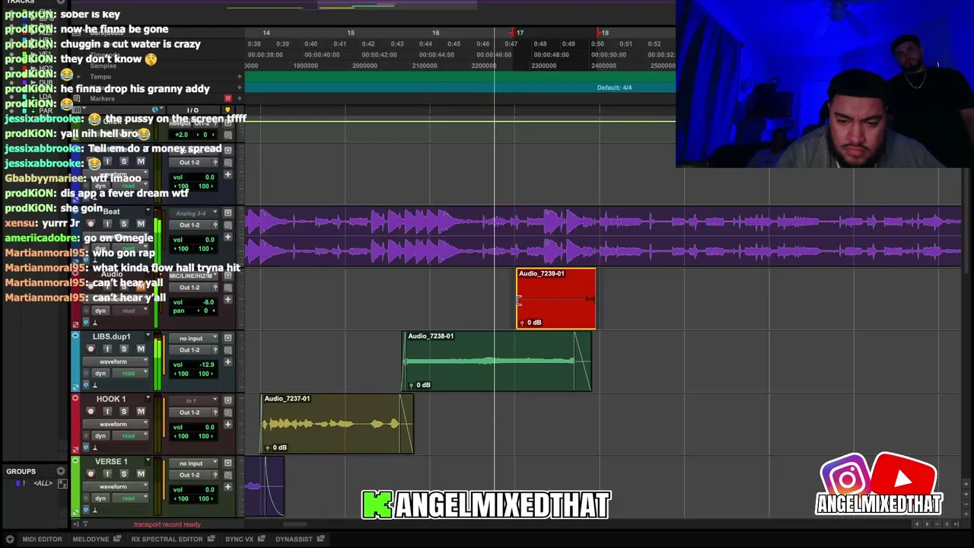The height and width of the screenshot is (548, 974).
Task: Click the HOOK 1 dyn button
Action: (100, 436)
